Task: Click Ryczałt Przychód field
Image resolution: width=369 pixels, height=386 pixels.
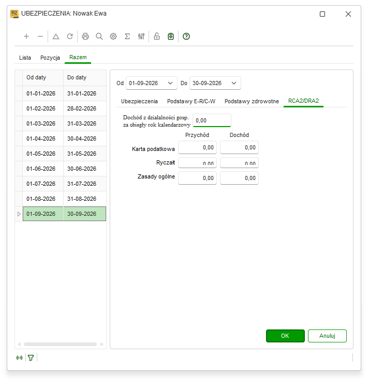Action: tap(197, 163)
